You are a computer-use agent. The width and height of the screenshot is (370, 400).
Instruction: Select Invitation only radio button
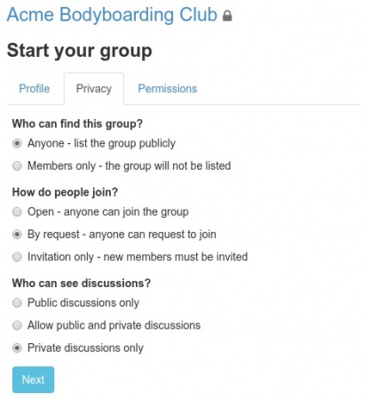pos(17,257)
